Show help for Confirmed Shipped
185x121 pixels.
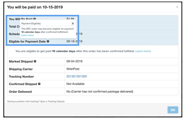[x=39, y=84]
